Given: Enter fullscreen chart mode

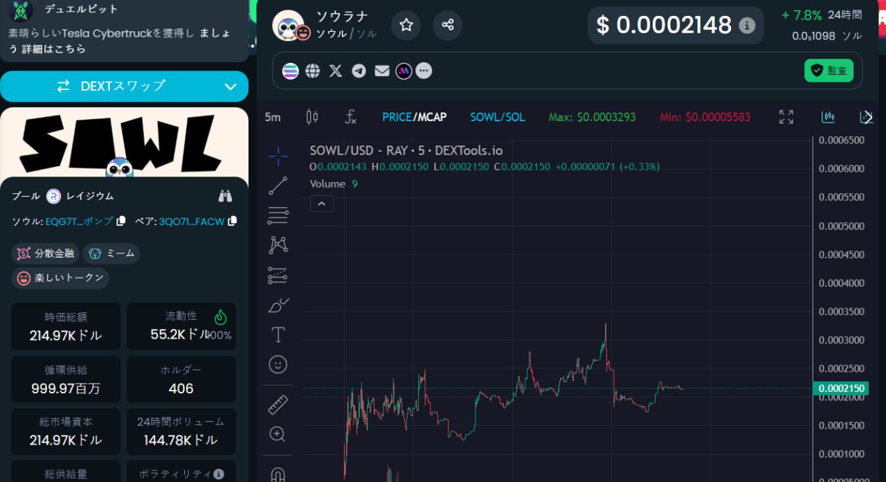Looking at the screenshot, I should click(x=786, y=117).
